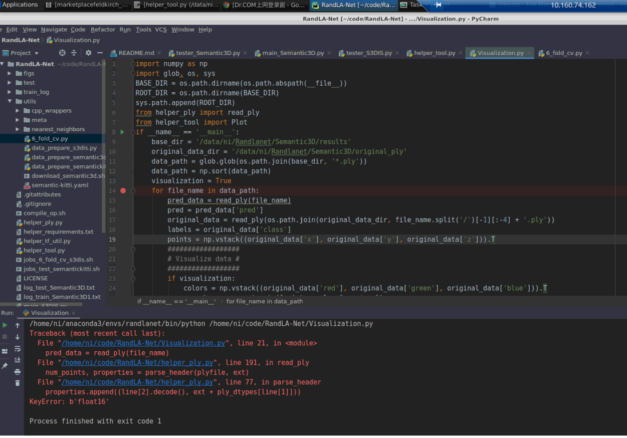Collapse the RandLA-Net root folder
Screen dimensions: 627x438
3,64
